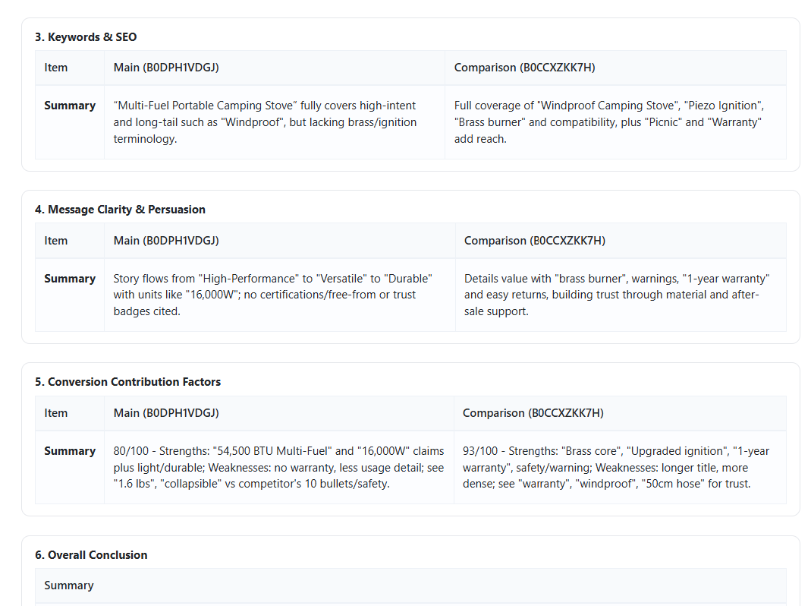Select Main (B0DPH1VDGJ) header in Conversion Contribution table
Viewport: 811px width, 606px height.
coord(166,412)
